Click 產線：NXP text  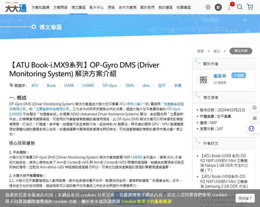(208, 122)
